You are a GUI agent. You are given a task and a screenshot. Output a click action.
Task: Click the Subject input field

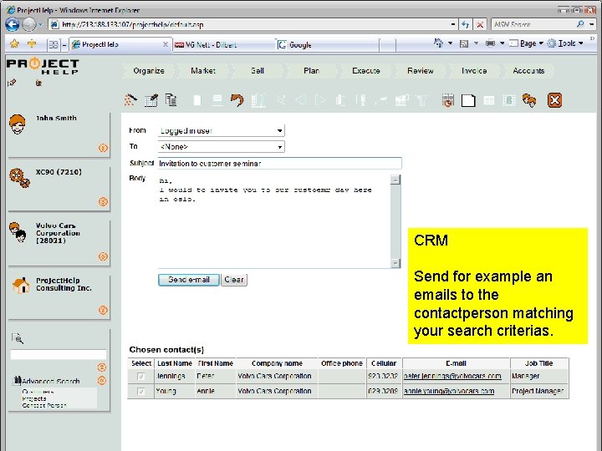[x=279, y=164]
